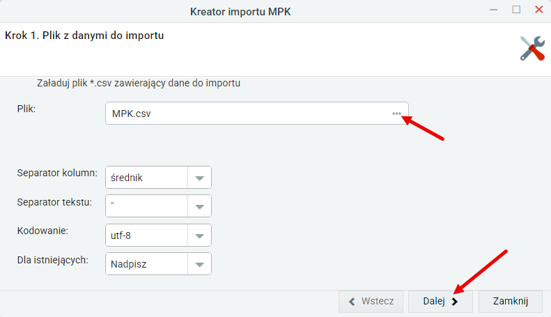Screen dimensions: 551x317
Task: Click the MPK.csv file path field
Action: coord(257,113)
